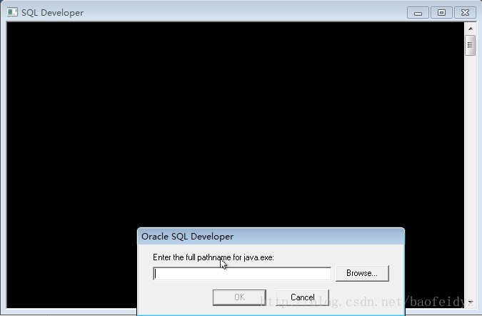Focus the java.exe pathname text field

coord(242,274)
